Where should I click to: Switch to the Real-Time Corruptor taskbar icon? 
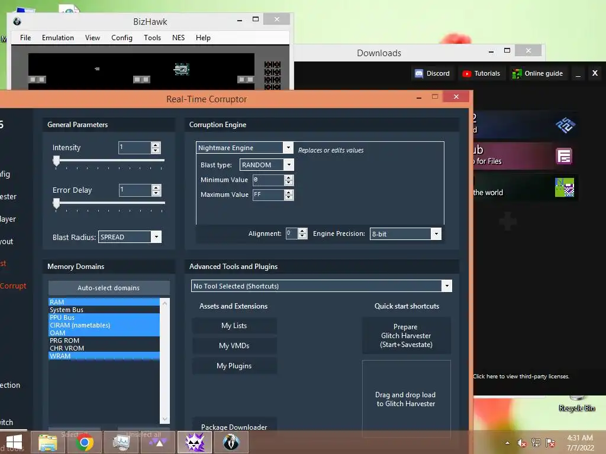click(195, 442)
